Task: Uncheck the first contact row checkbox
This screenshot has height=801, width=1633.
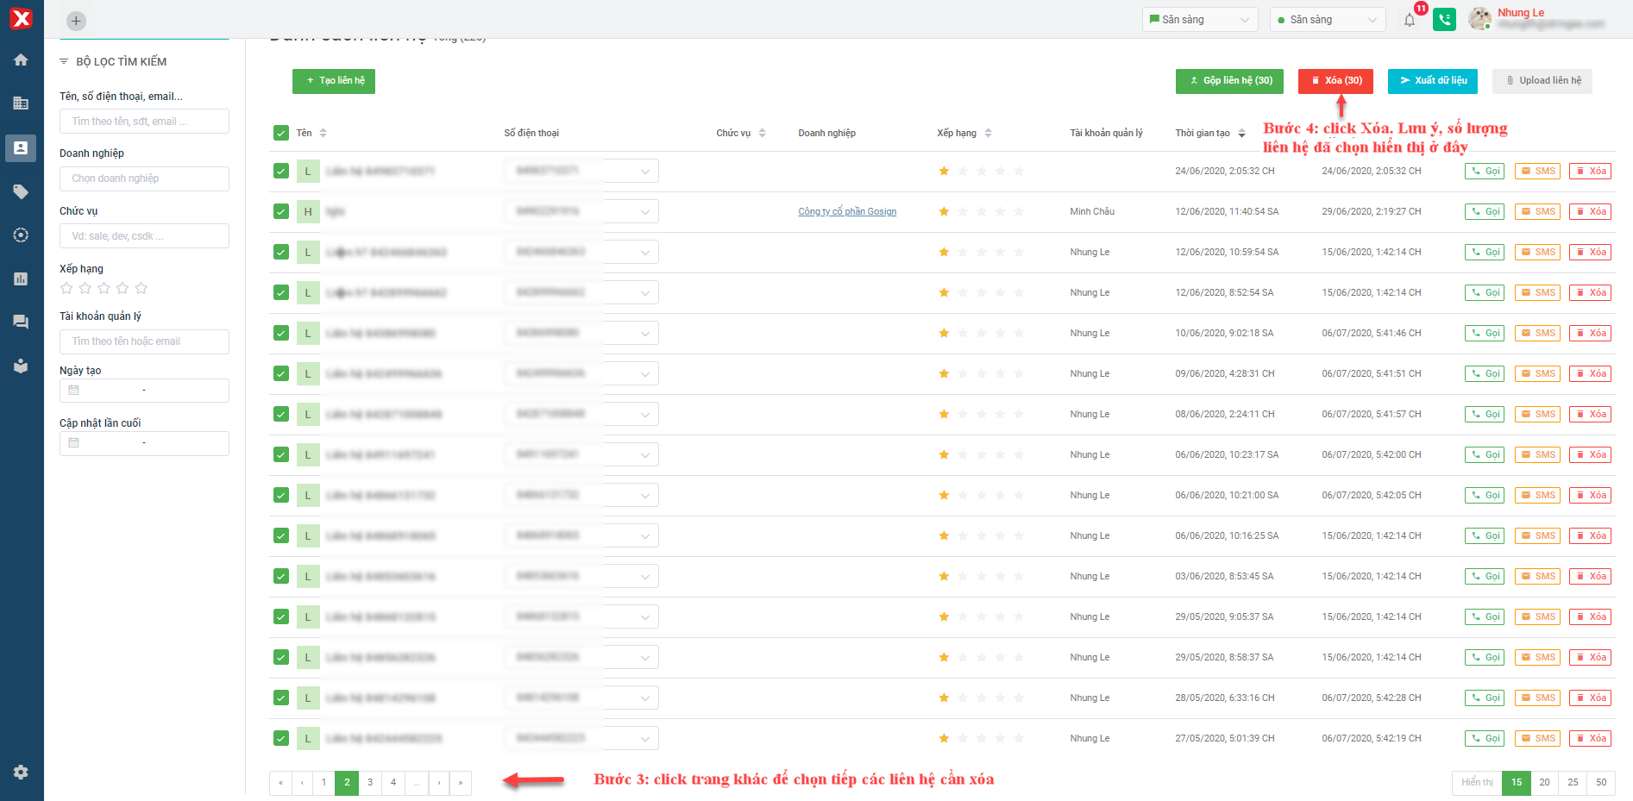Action: pyautogui.click(x=281, y=171)
